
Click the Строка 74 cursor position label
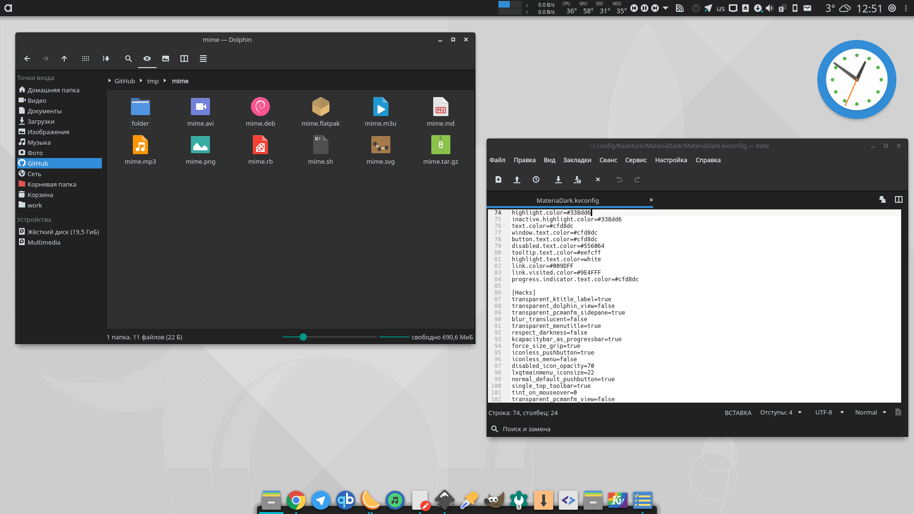pyautogui.click(x=523, y=413)
